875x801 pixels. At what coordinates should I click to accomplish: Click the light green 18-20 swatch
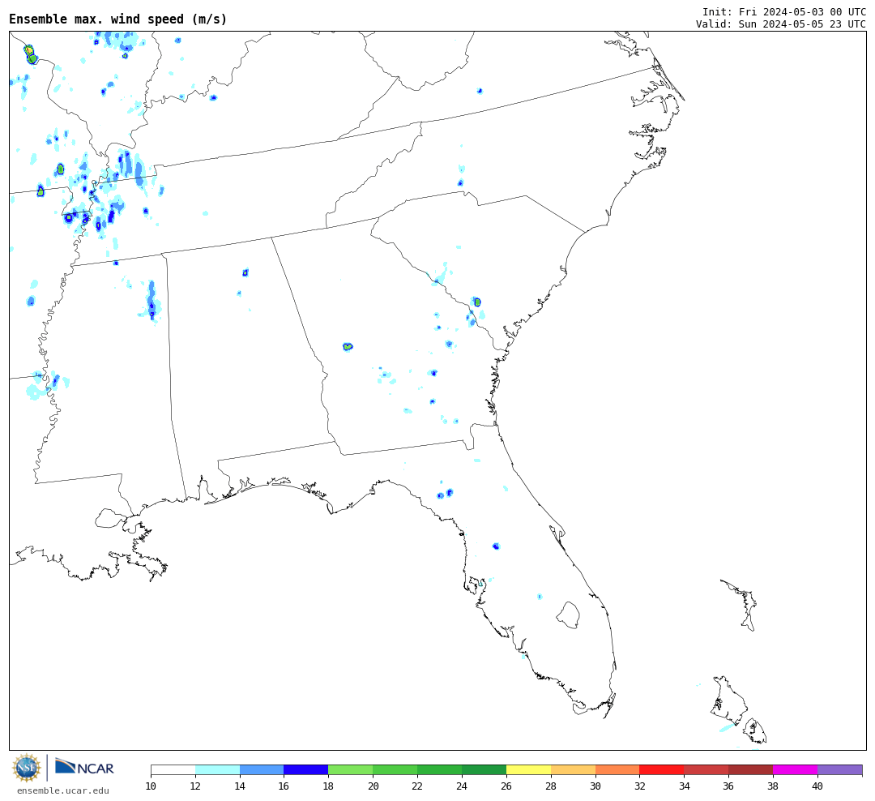pyautogui.click(x=351, y=769)
